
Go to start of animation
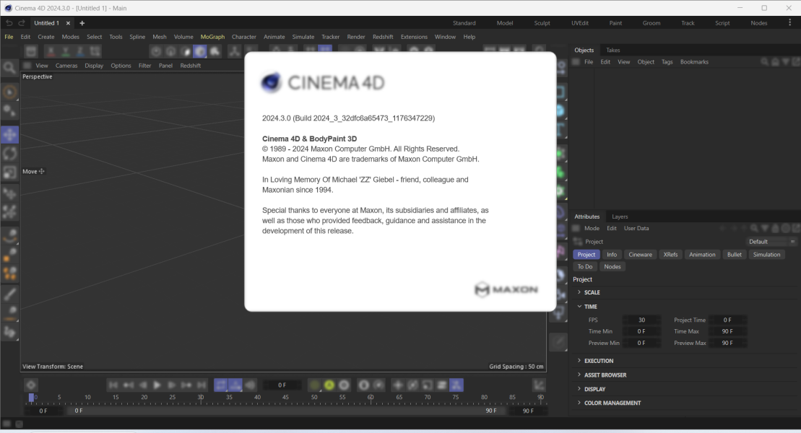113,385
